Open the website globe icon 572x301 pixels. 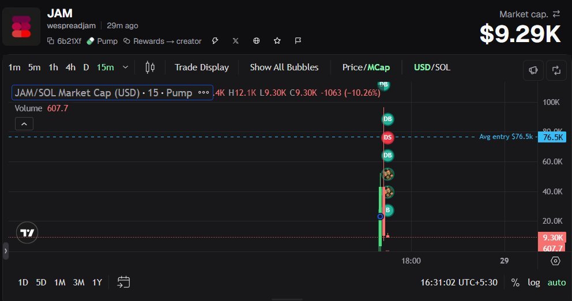point(257,41)
